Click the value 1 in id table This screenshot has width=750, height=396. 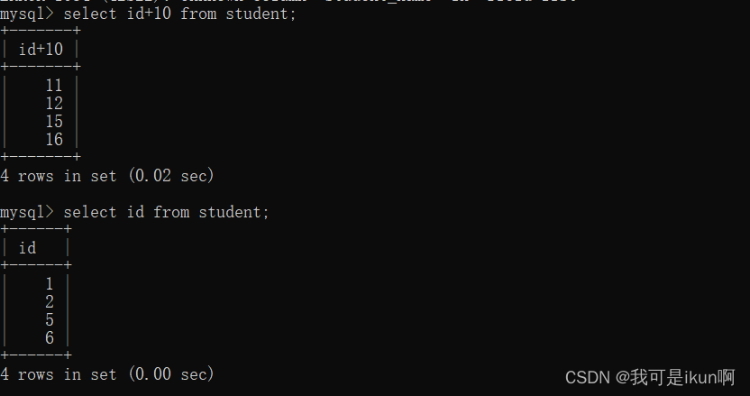[50, 284]
